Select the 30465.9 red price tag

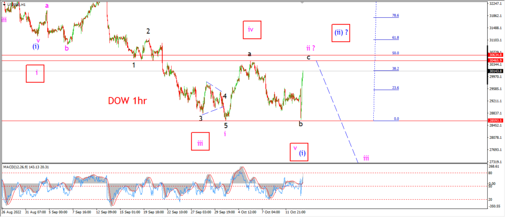[x=496, y=60]
